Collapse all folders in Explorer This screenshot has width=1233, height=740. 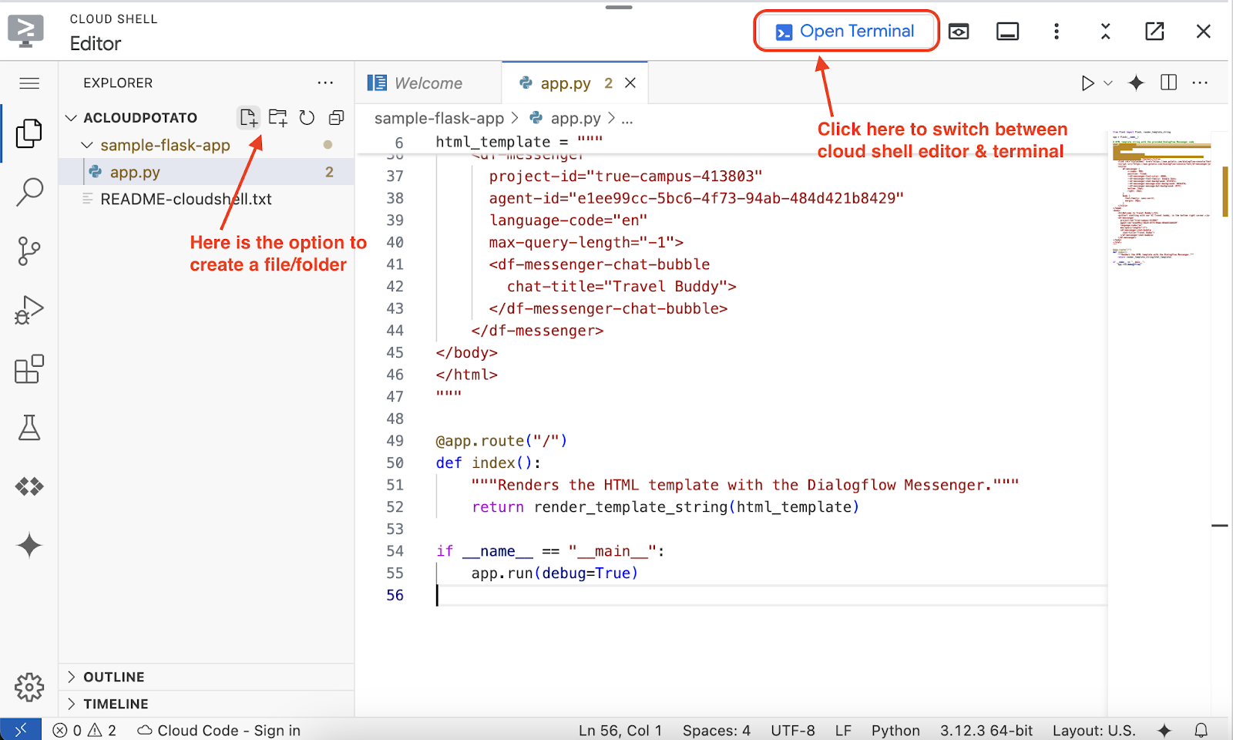336,117
